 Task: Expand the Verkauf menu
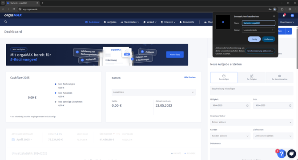coord(150,22)
